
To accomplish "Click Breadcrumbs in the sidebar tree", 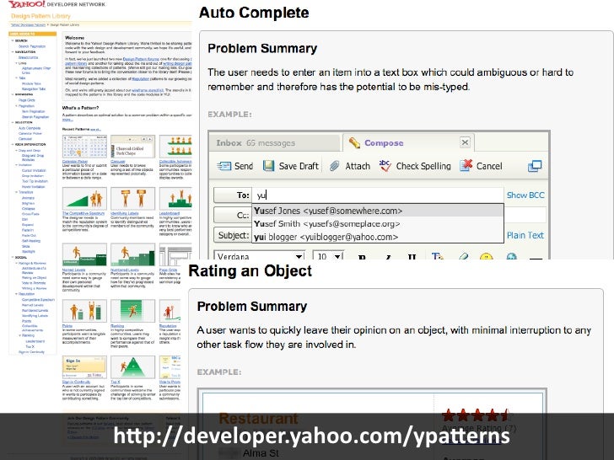I will (28, 57).
